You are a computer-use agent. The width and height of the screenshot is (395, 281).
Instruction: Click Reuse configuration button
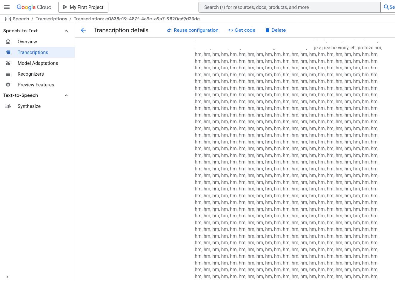coord(193,30)
